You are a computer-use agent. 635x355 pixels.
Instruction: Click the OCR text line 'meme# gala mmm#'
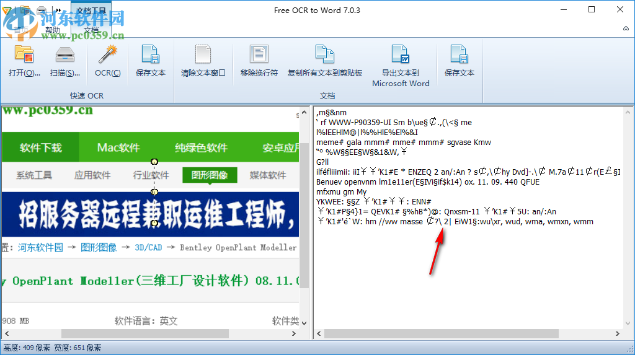pos(404,142)
